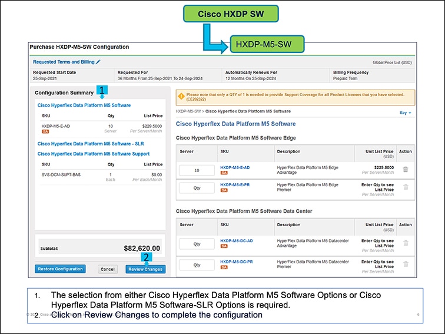Click trash icon for HXDP-M5-E-PR row
Viewport: 445px width, 334px height.
click(406, 187)
